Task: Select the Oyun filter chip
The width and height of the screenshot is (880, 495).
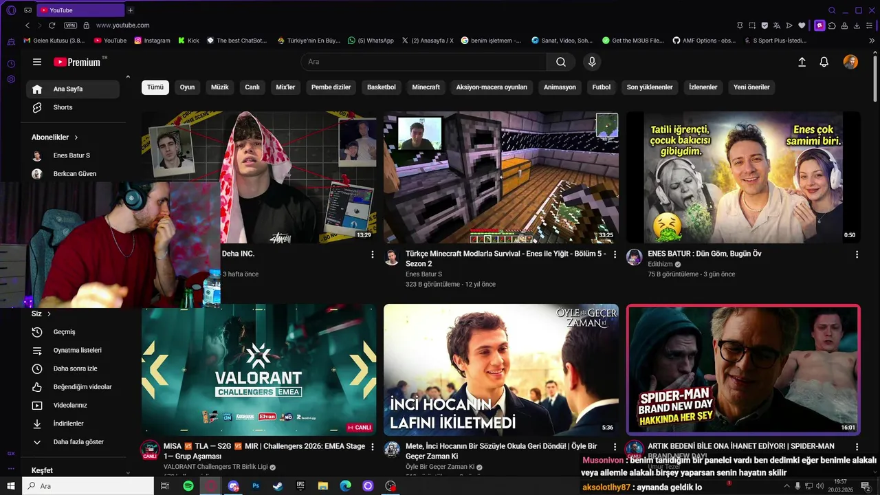Action: (187, 87)
